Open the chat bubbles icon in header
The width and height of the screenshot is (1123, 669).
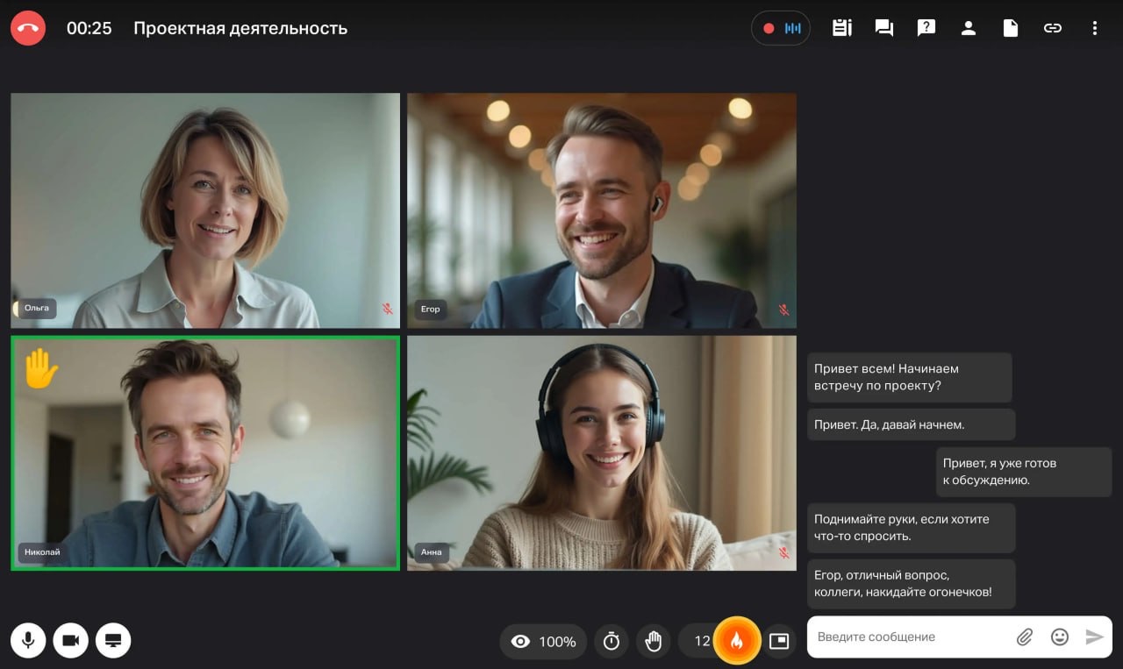point(884,28)
